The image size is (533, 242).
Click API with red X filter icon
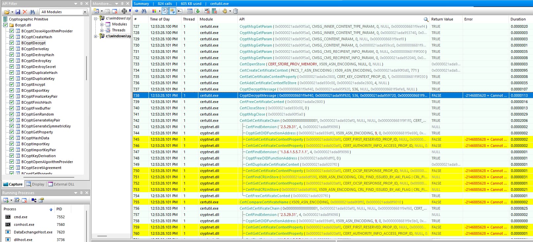[x=207, y=11]
